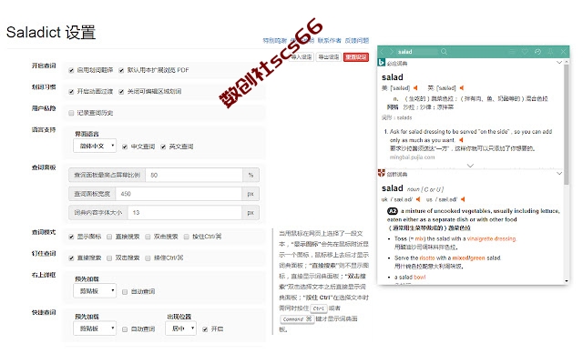Open 预先加载 dropdown in 快捷查词 section
Viewport: 583px width, 364px height.
[x=95, y=329]
